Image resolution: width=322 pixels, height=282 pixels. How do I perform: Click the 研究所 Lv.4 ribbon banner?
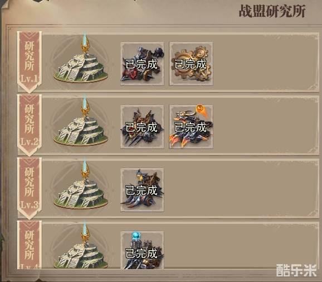[x=30, y=245]
